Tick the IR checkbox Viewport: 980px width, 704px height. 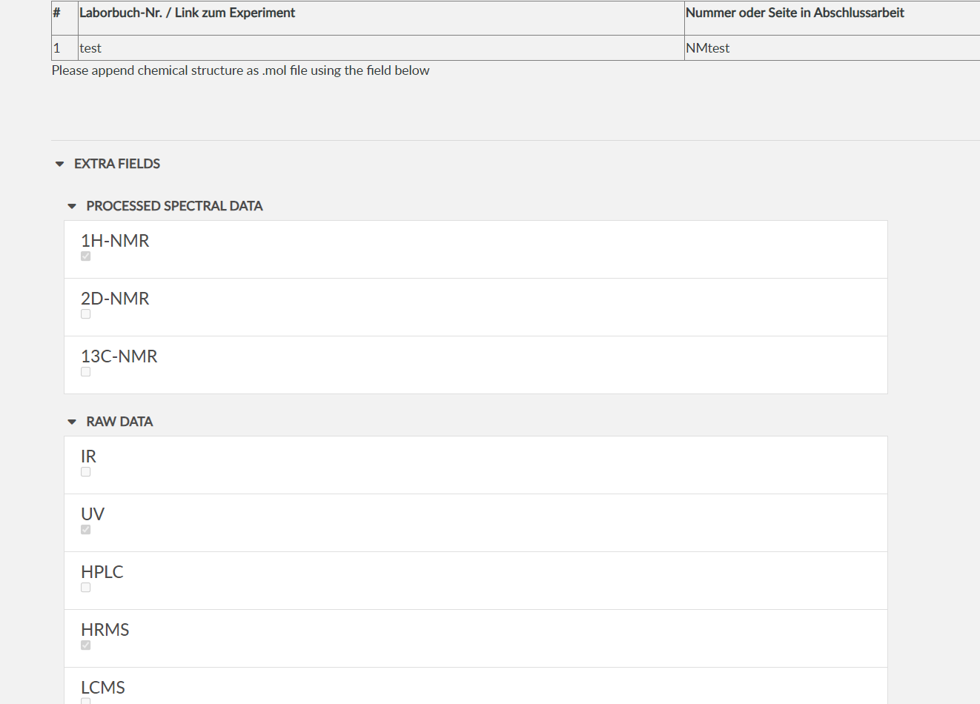tap(85, 471)
